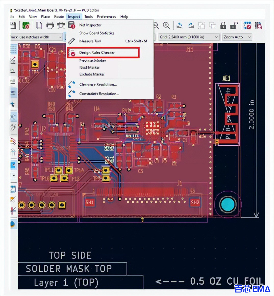Click the TOP SIDE text

coord(70,255)
